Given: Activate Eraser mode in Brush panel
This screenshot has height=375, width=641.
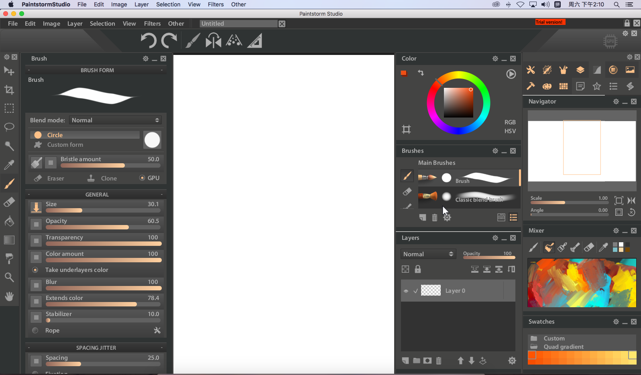Looking at the screenshot, I should tap(49, 178).
